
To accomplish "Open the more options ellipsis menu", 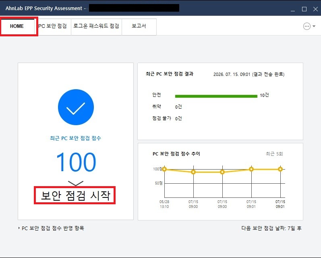I will click(307, 26).
